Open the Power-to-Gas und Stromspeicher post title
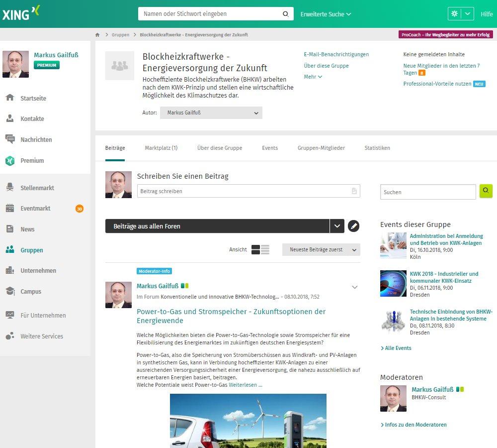The image size is (497, 448). pos(231,316)
